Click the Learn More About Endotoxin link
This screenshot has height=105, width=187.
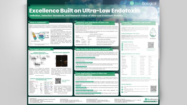pos(66,81)
